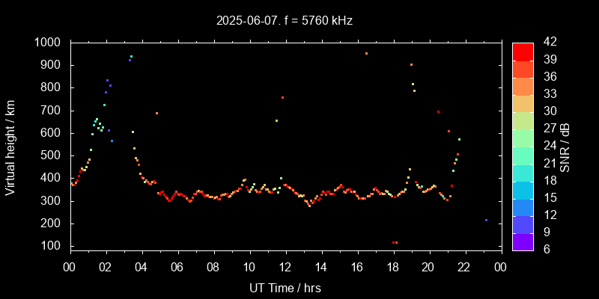This screenshot has width=599, height=299.
Task: Click the red 39–42 dB colorbar segment
Action: pos(523,51)
